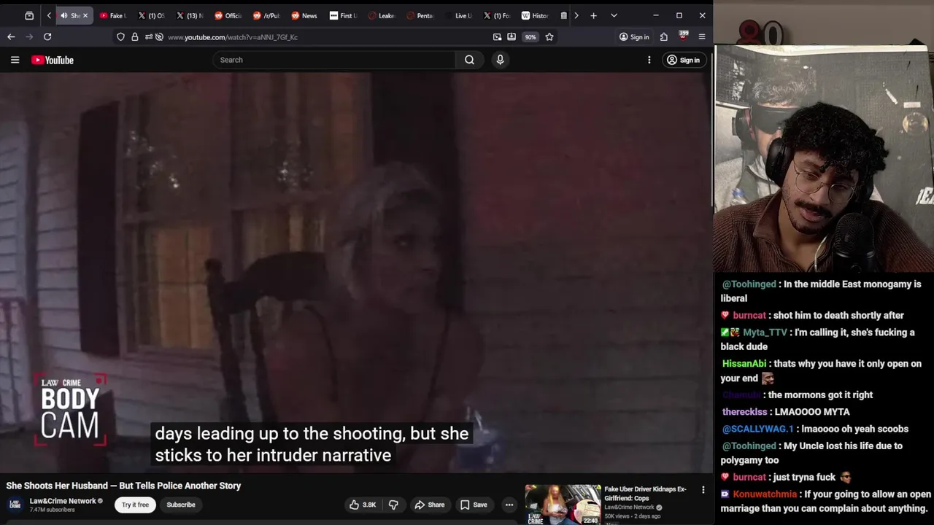
Task: Expand the list all tabs dropdown
Action: pyautogui.click(x=614, y=15)
